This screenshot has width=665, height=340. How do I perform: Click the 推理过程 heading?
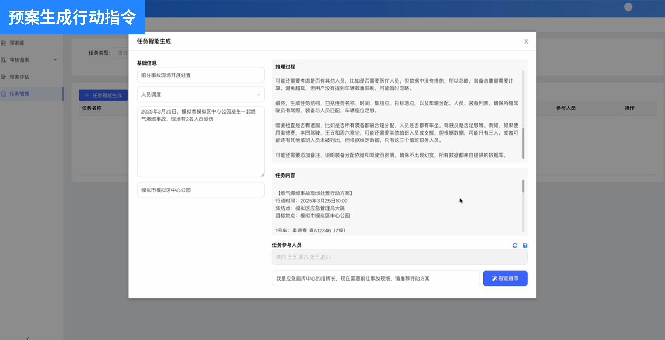(285, 67)
